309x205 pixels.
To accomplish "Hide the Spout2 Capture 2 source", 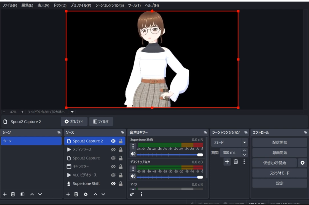I will (113, 141).
